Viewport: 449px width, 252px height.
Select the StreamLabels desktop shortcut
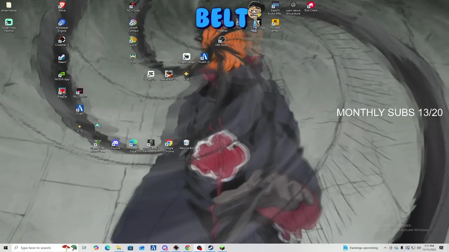tap(186, 58)
